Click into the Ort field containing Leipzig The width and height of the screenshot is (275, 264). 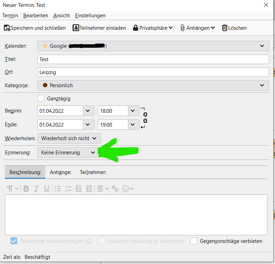pos(153,72)
